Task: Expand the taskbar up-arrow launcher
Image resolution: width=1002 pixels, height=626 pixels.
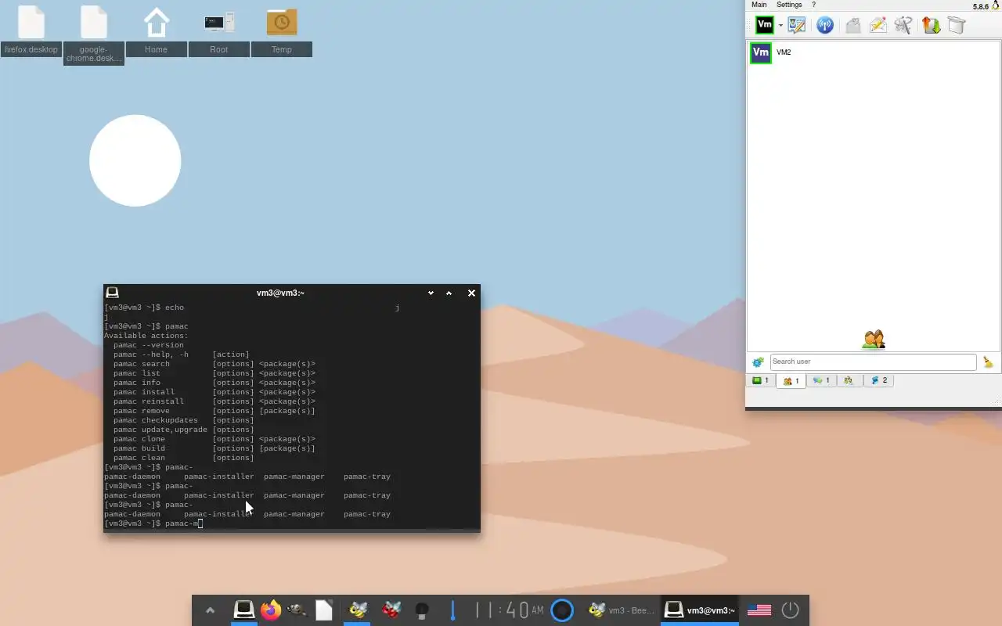Action: (210, 610)
